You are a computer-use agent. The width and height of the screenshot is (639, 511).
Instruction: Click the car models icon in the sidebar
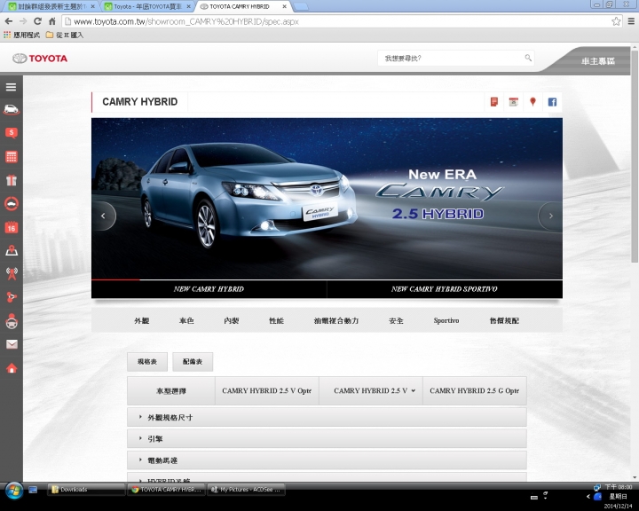point(11,109)
